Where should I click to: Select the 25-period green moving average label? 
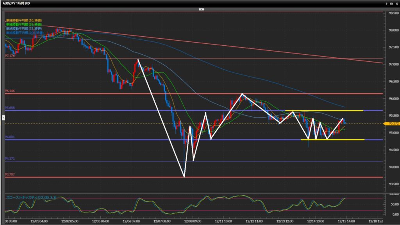[24, 24]
